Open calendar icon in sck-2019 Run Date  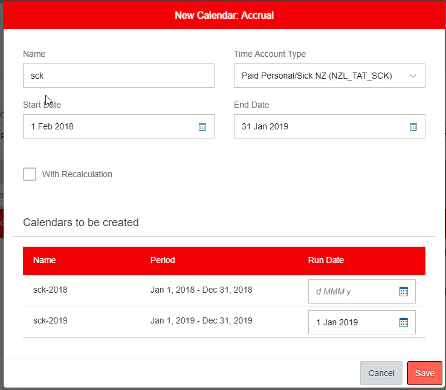click(x=404, y=322)
